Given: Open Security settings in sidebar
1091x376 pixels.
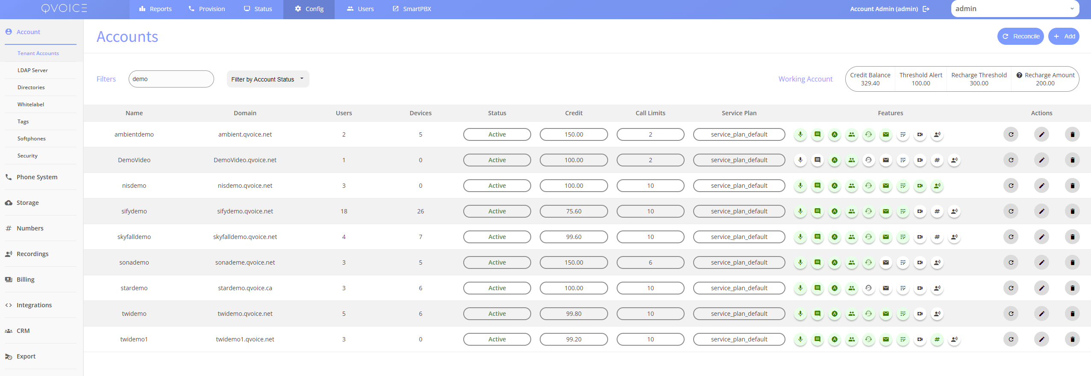Looking at the screenshot, I should pyautogui.click(x=27, y=156).
